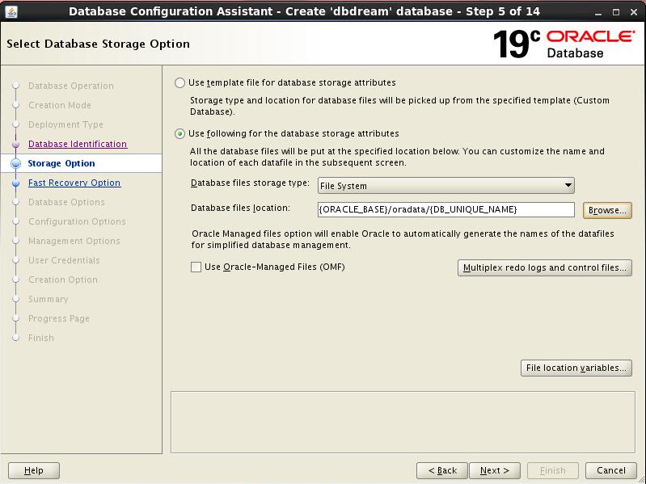The height and width of the screenshot is (484, 646).
Task: Go to Database Identification step
Action: [78, 144]
